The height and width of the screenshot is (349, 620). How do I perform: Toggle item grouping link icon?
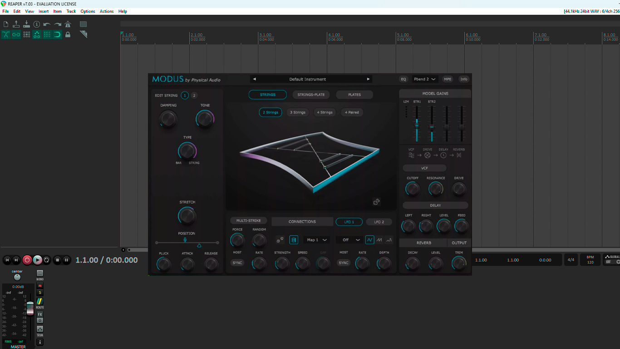[x=16, y=35]
